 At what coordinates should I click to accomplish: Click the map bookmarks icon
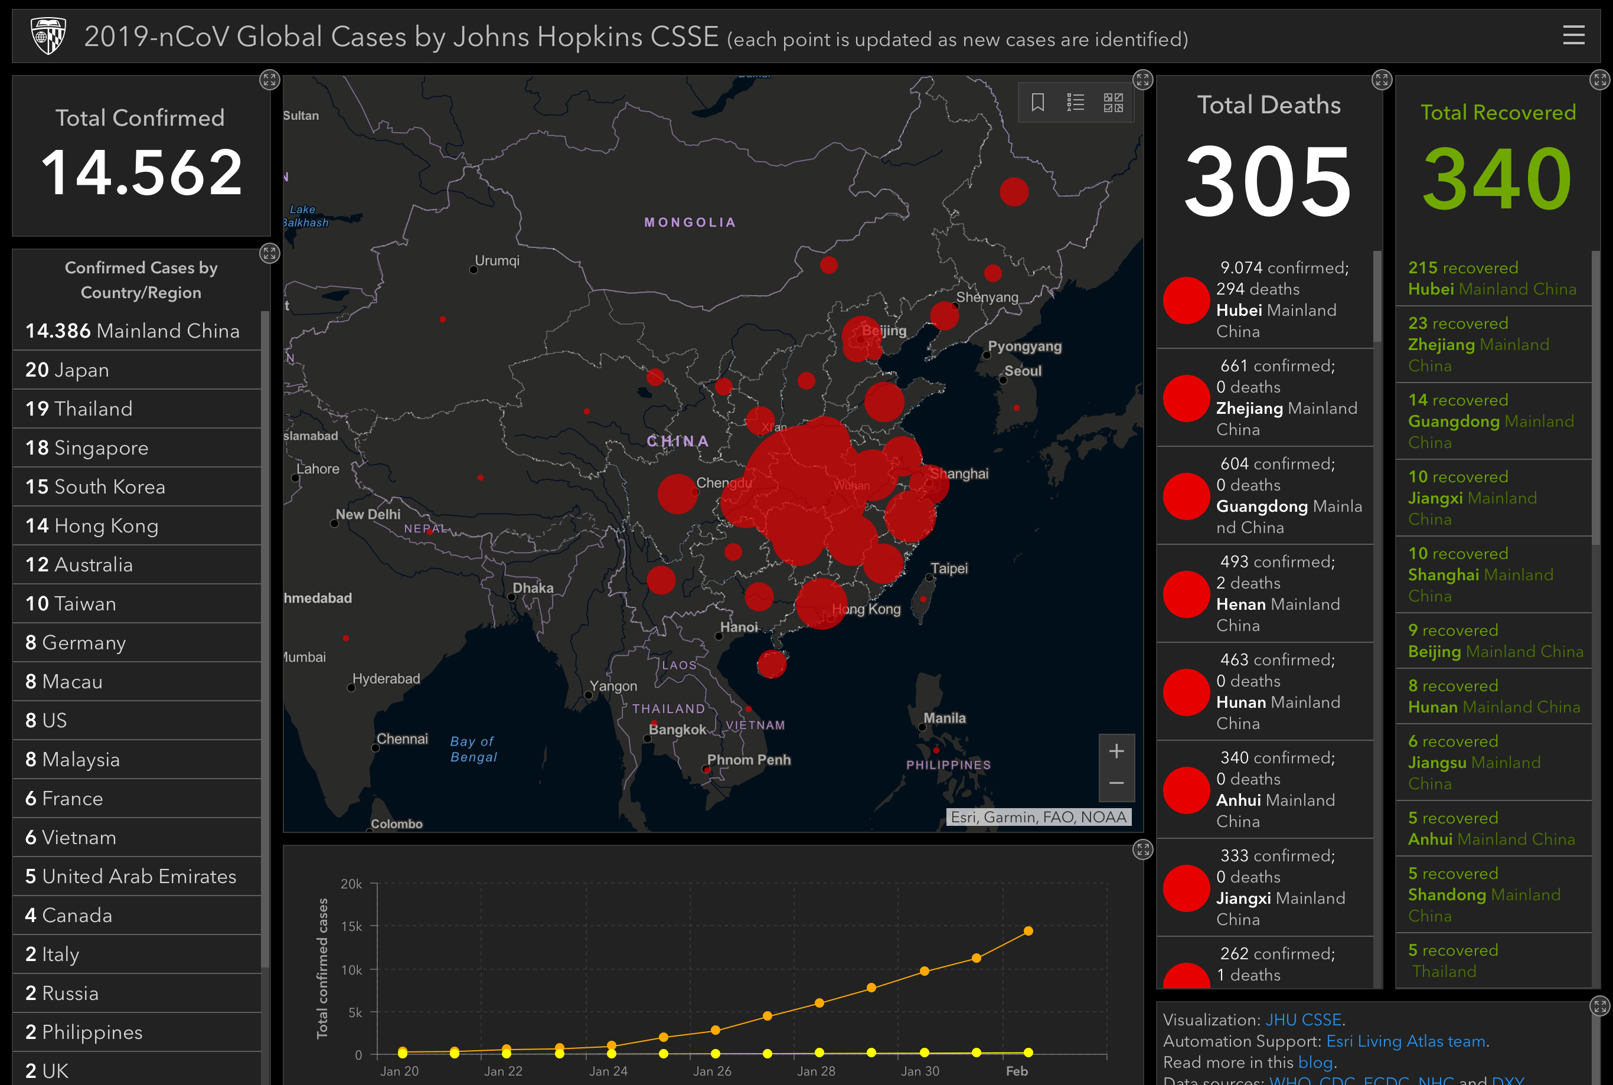tap(1037, 102)
